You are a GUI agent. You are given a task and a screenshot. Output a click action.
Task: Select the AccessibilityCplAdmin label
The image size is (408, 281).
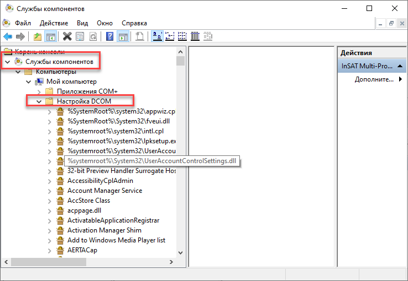coord(100,181)
